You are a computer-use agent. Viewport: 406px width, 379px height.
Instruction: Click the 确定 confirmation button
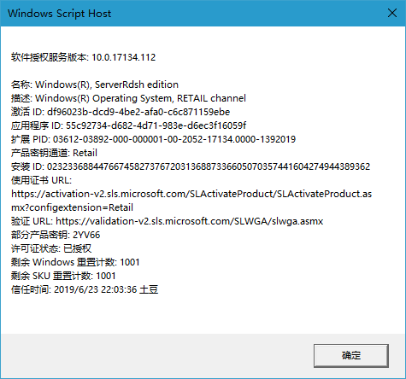click(351, 355)
